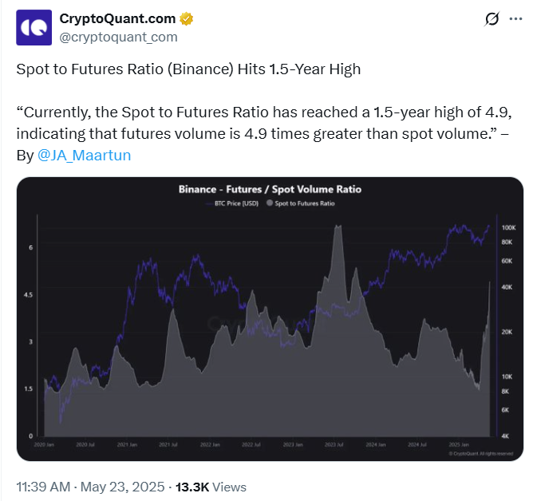This screenshot has height=501, width=537.
Task: Open the Binance futures spot chart image
Action: pyautogui.click(x=270, y=319)
